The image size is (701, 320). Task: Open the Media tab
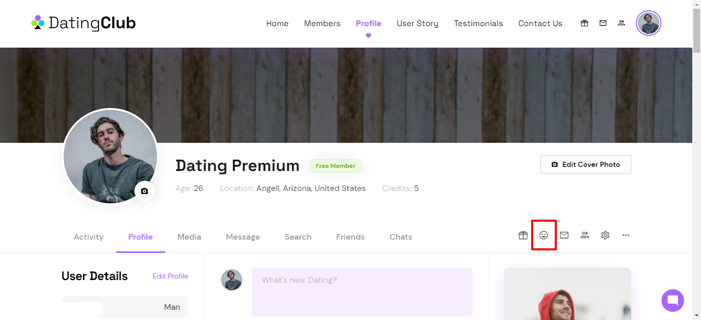click(189, 237)
